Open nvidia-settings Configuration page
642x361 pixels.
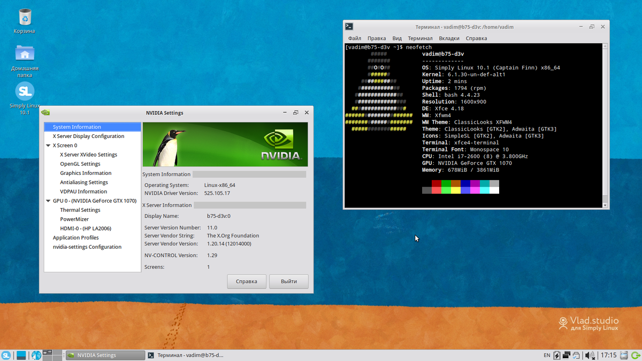87,247
